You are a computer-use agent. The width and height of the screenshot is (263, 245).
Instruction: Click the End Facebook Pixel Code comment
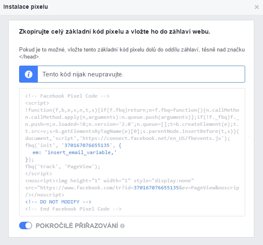(x=73, y=209)
